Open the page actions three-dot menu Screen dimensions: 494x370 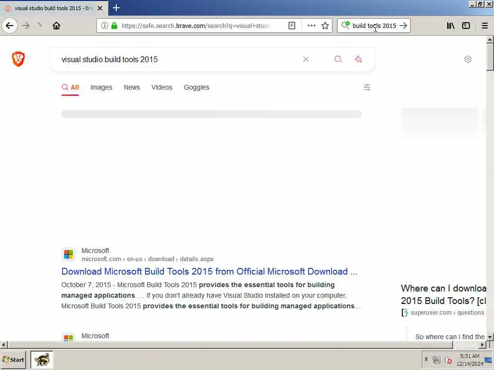(x=311, y=26)
